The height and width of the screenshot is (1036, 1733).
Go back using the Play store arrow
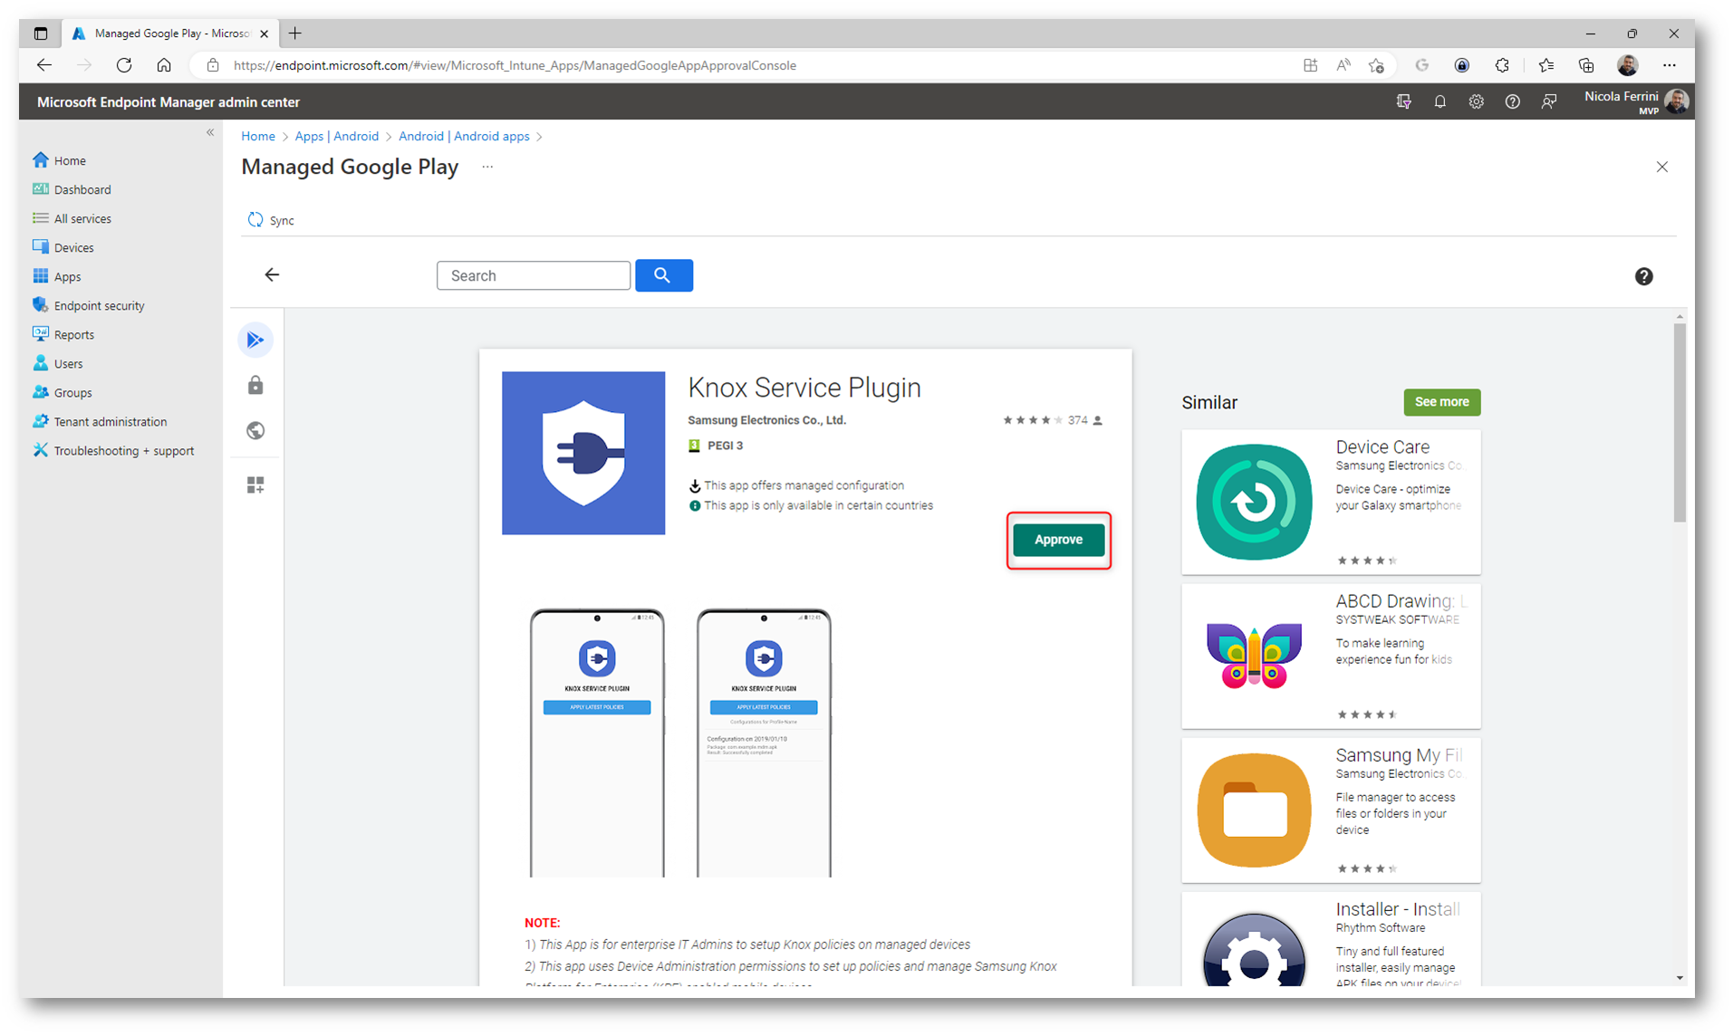[x=272, y=274]
